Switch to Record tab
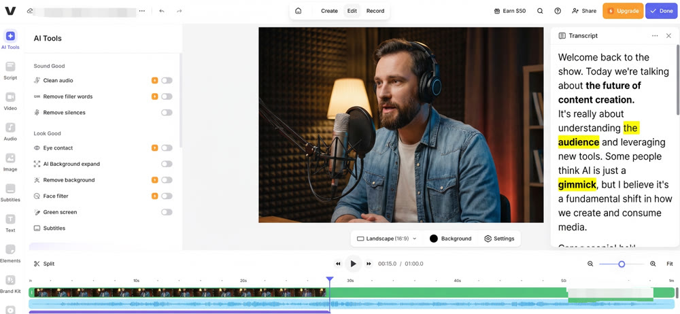 pos(375,11)
